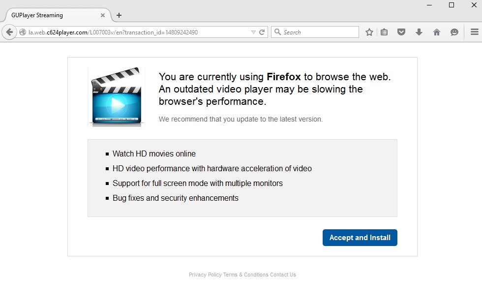Reload the page with the refresh icon
This screenshot has width=482, height=308.
coord(262,32)
